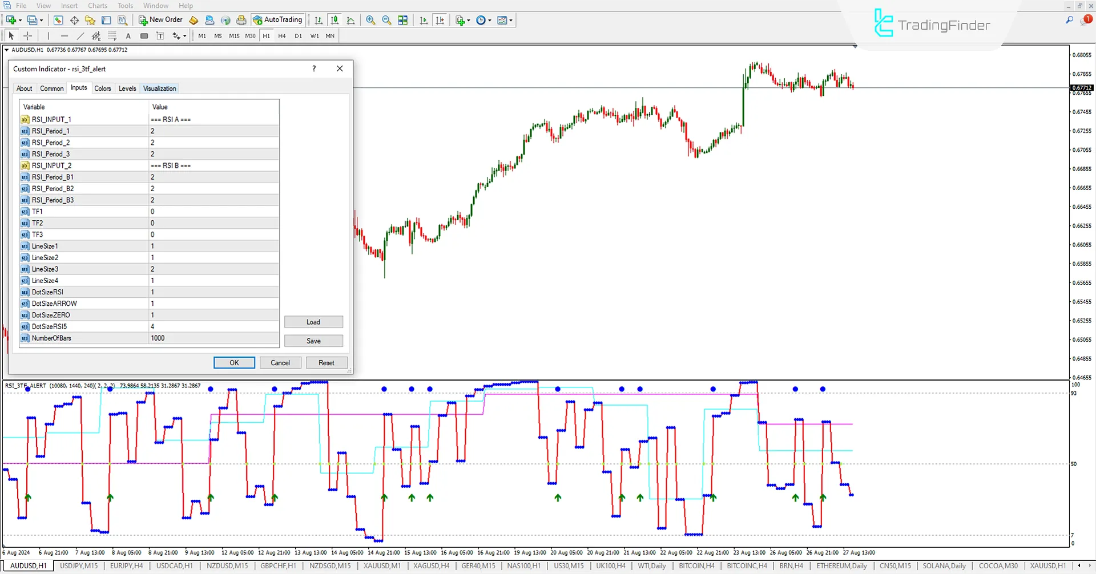Open the Charts menu
Viewport: 1096px width, 574px height.
coord(97,5)
